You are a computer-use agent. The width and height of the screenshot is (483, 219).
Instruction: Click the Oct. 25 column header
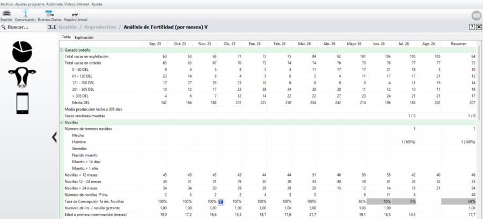[180, 43]
